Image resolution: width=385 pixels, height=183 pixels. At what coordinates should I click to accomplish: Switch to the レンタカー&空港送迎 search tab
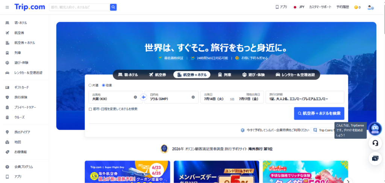pos(295,75)
